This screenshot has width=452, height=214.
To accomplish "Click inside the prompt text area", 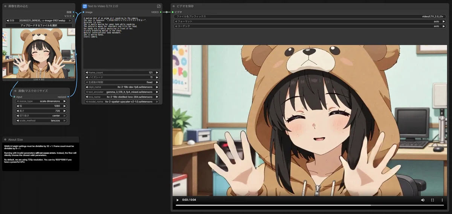I will (122, 42).
